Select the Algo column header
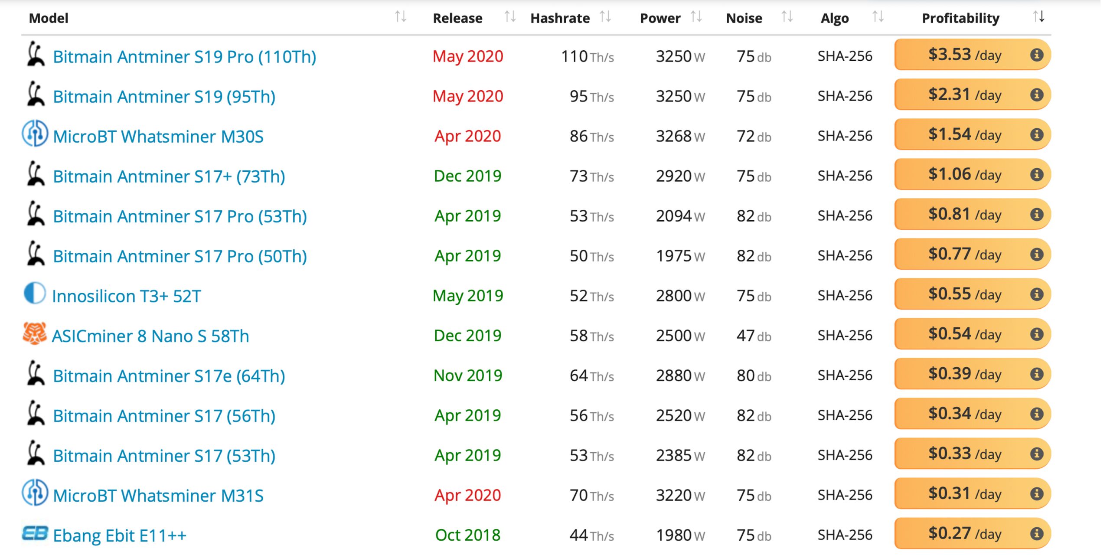Screen dimensions: 1110x555 click(835, 18)
